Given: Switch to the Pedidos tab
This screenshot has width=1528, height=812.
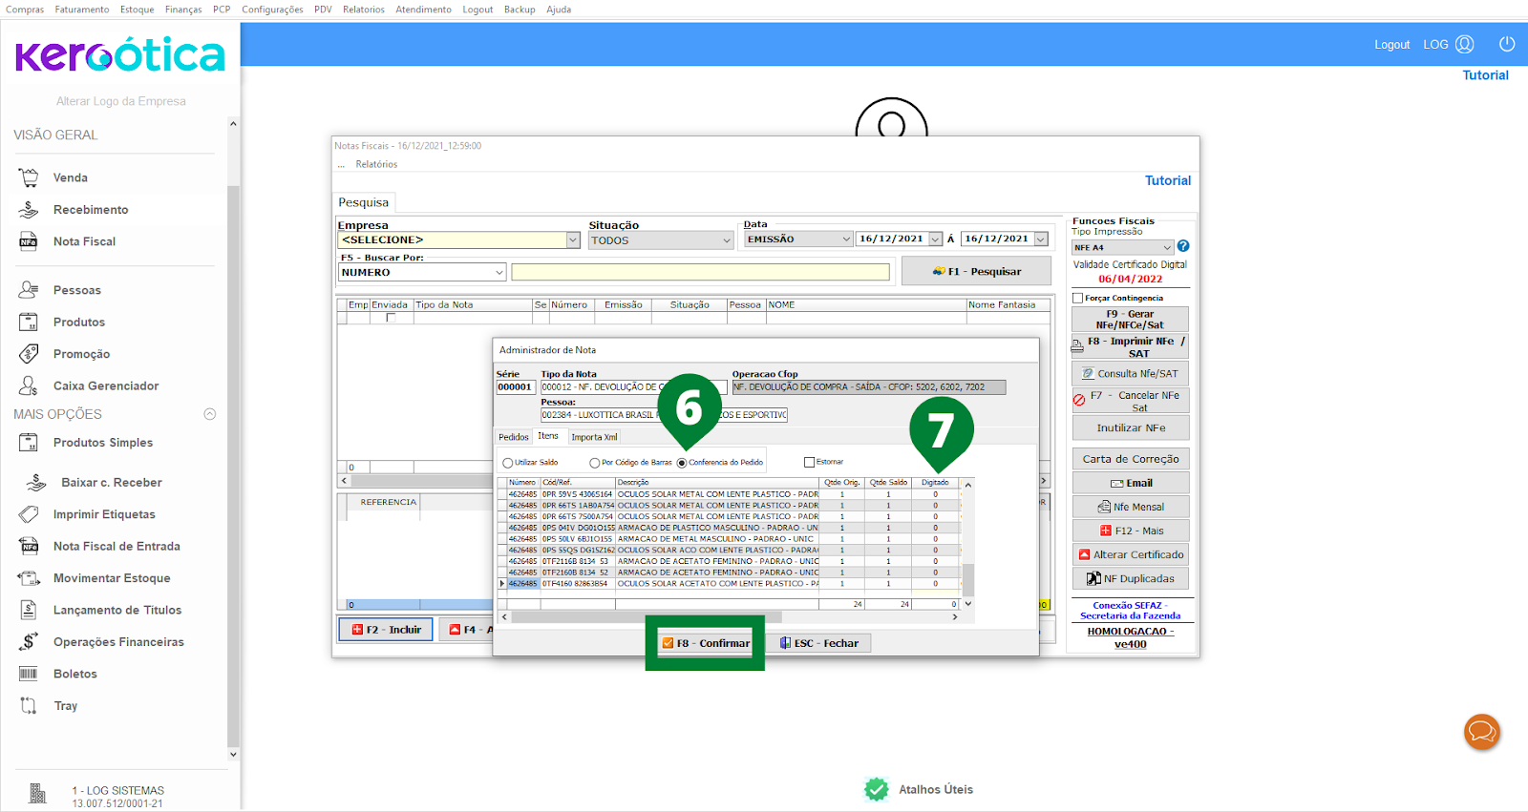Looking at the screenshot, I should tap(514, 437).
